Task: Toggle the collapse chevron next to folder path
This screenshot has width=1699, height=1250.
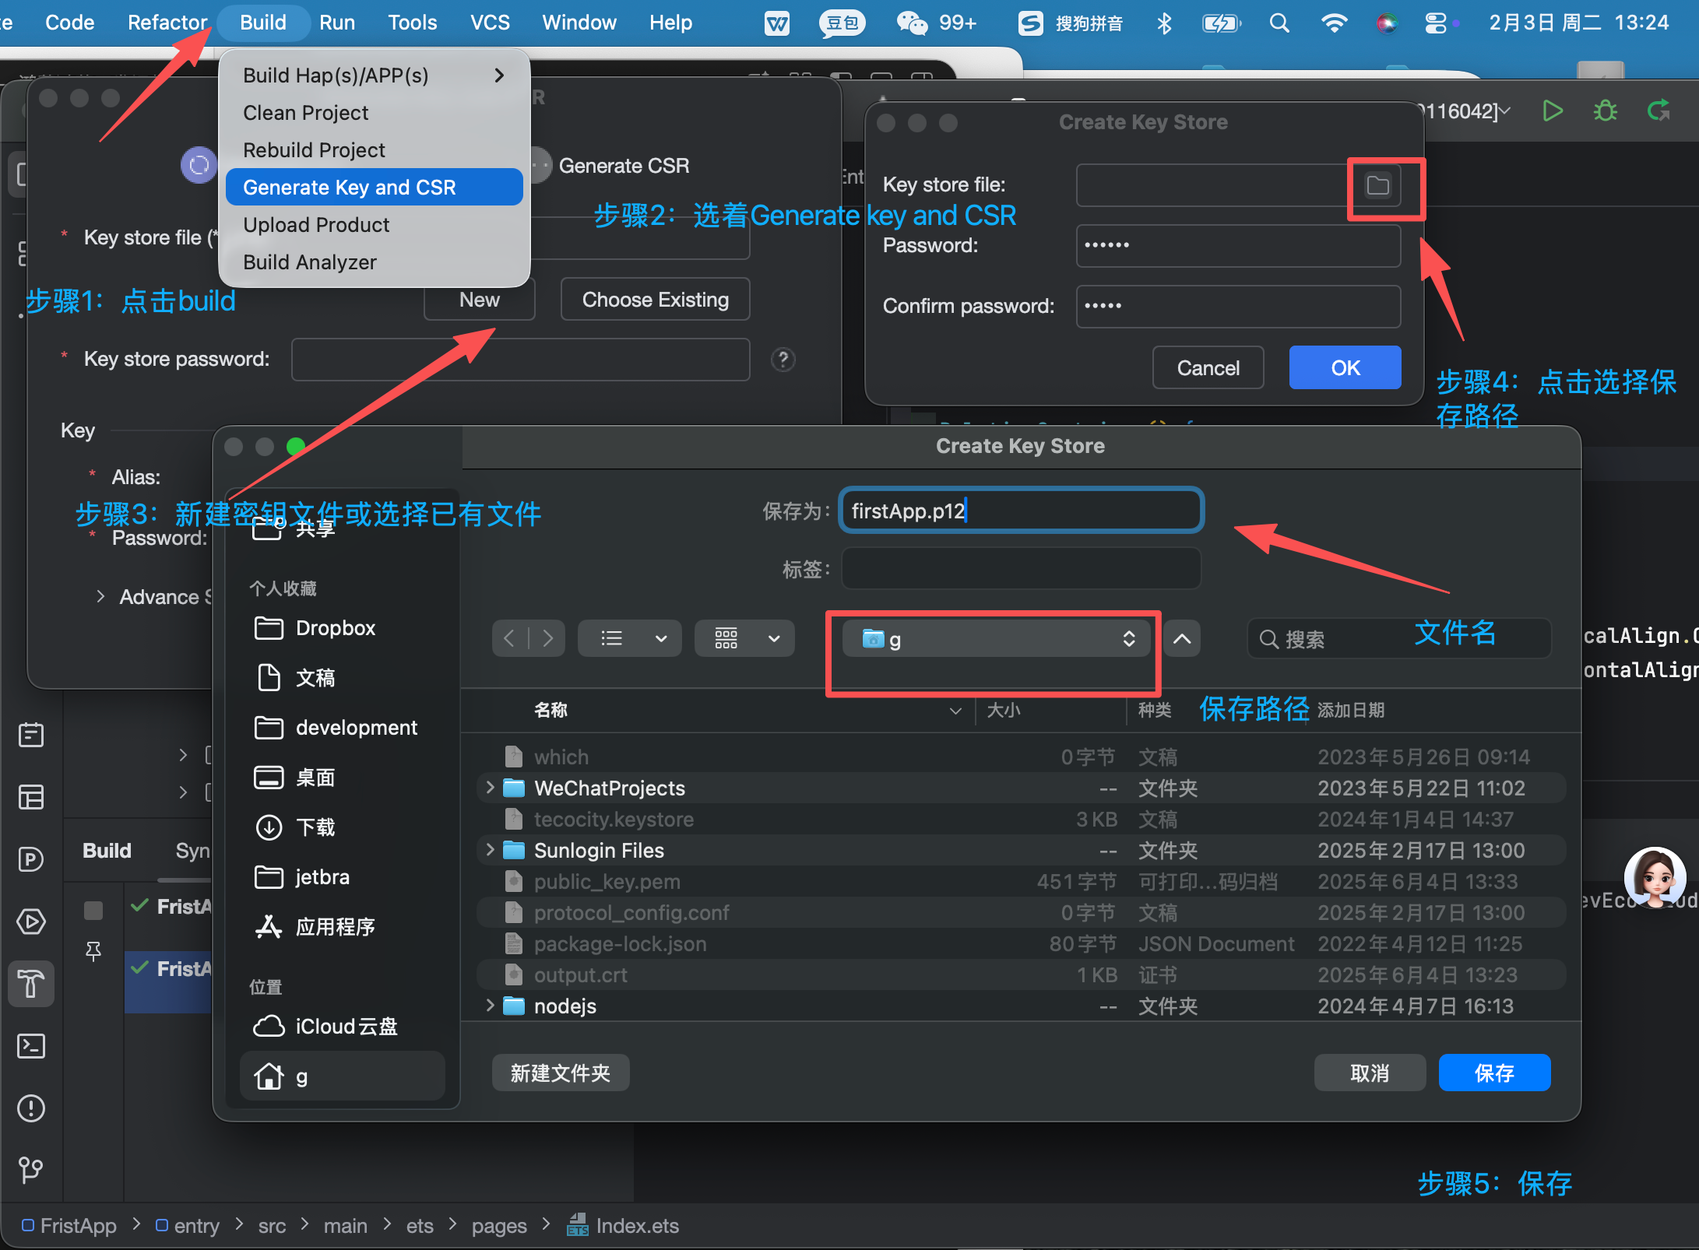Action: pyautogui.click(x=1181, y=639)
